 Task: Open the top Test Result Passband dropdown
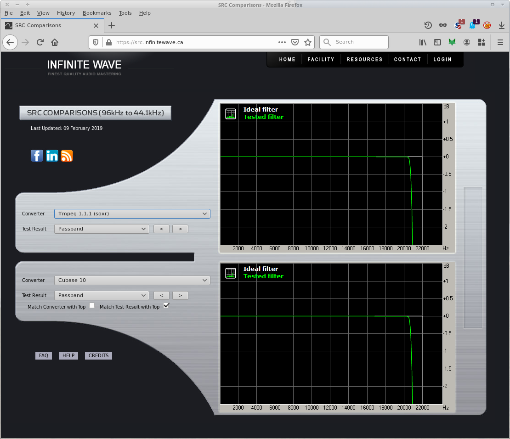click(102, 229)
